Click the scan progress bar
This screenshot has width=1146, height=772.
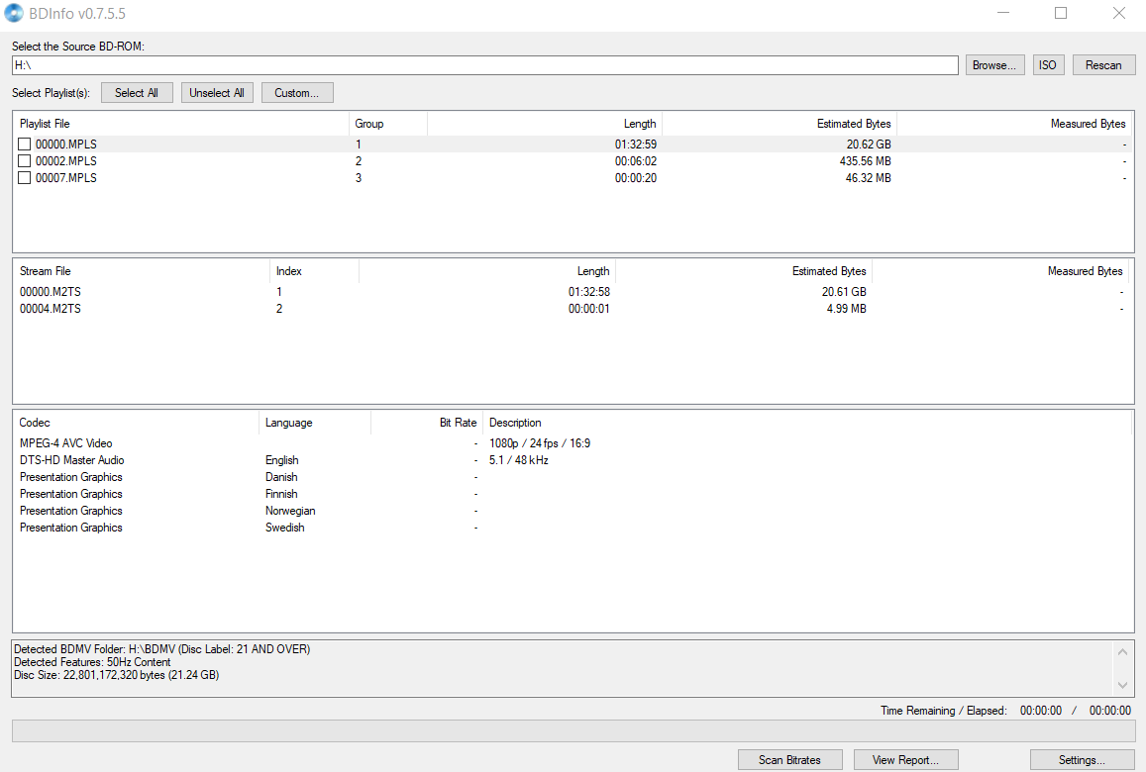(x=573, y=731)
